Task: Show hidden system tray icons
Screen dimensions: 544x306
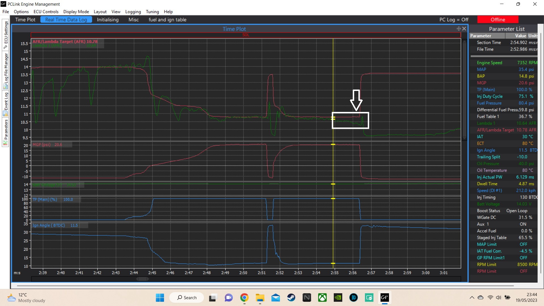Action: (472, 297)
